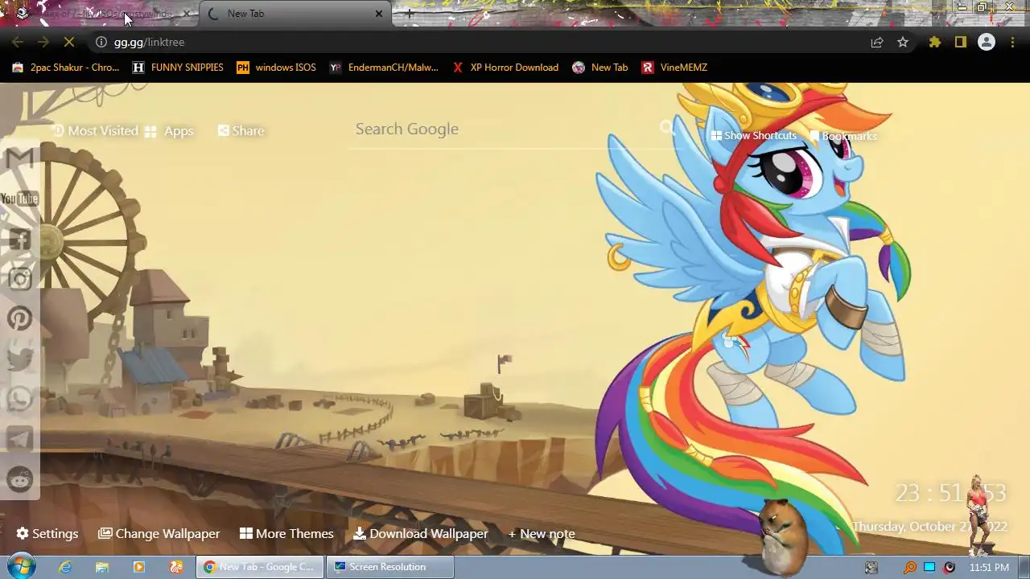Open new tab page Settings
Viewport: 1030px width, 579px height.
(47, 534)
